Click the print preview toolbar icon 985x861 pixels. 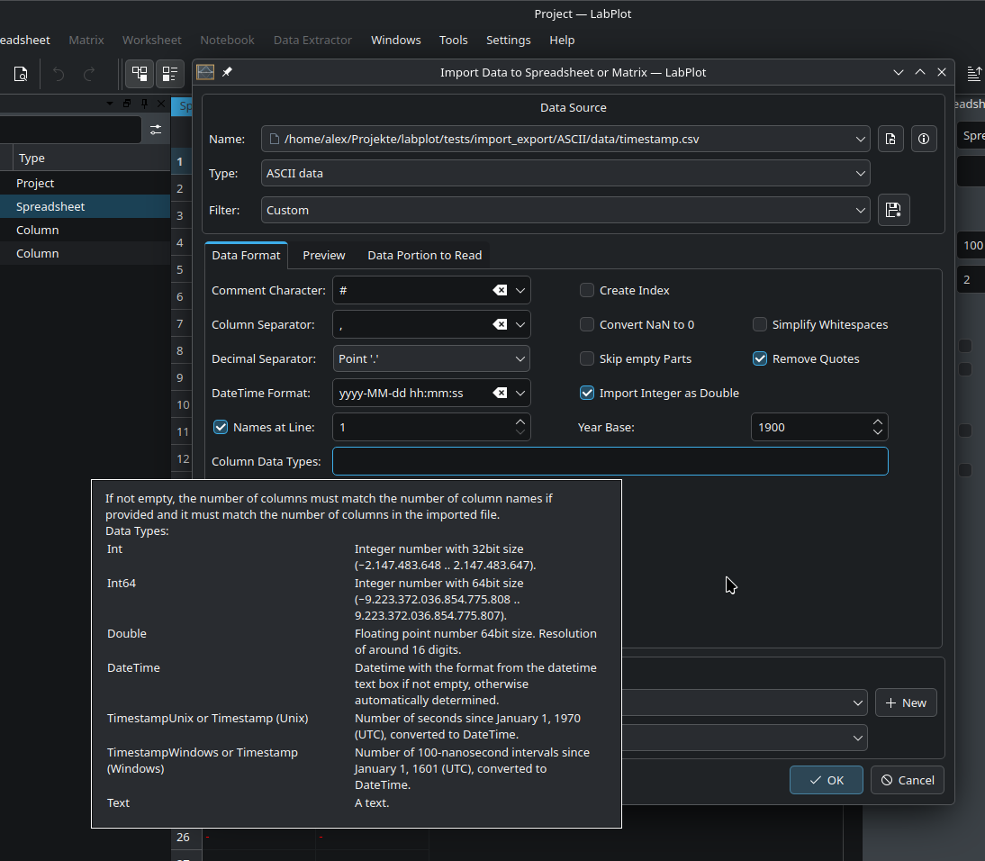pos(20,74)
